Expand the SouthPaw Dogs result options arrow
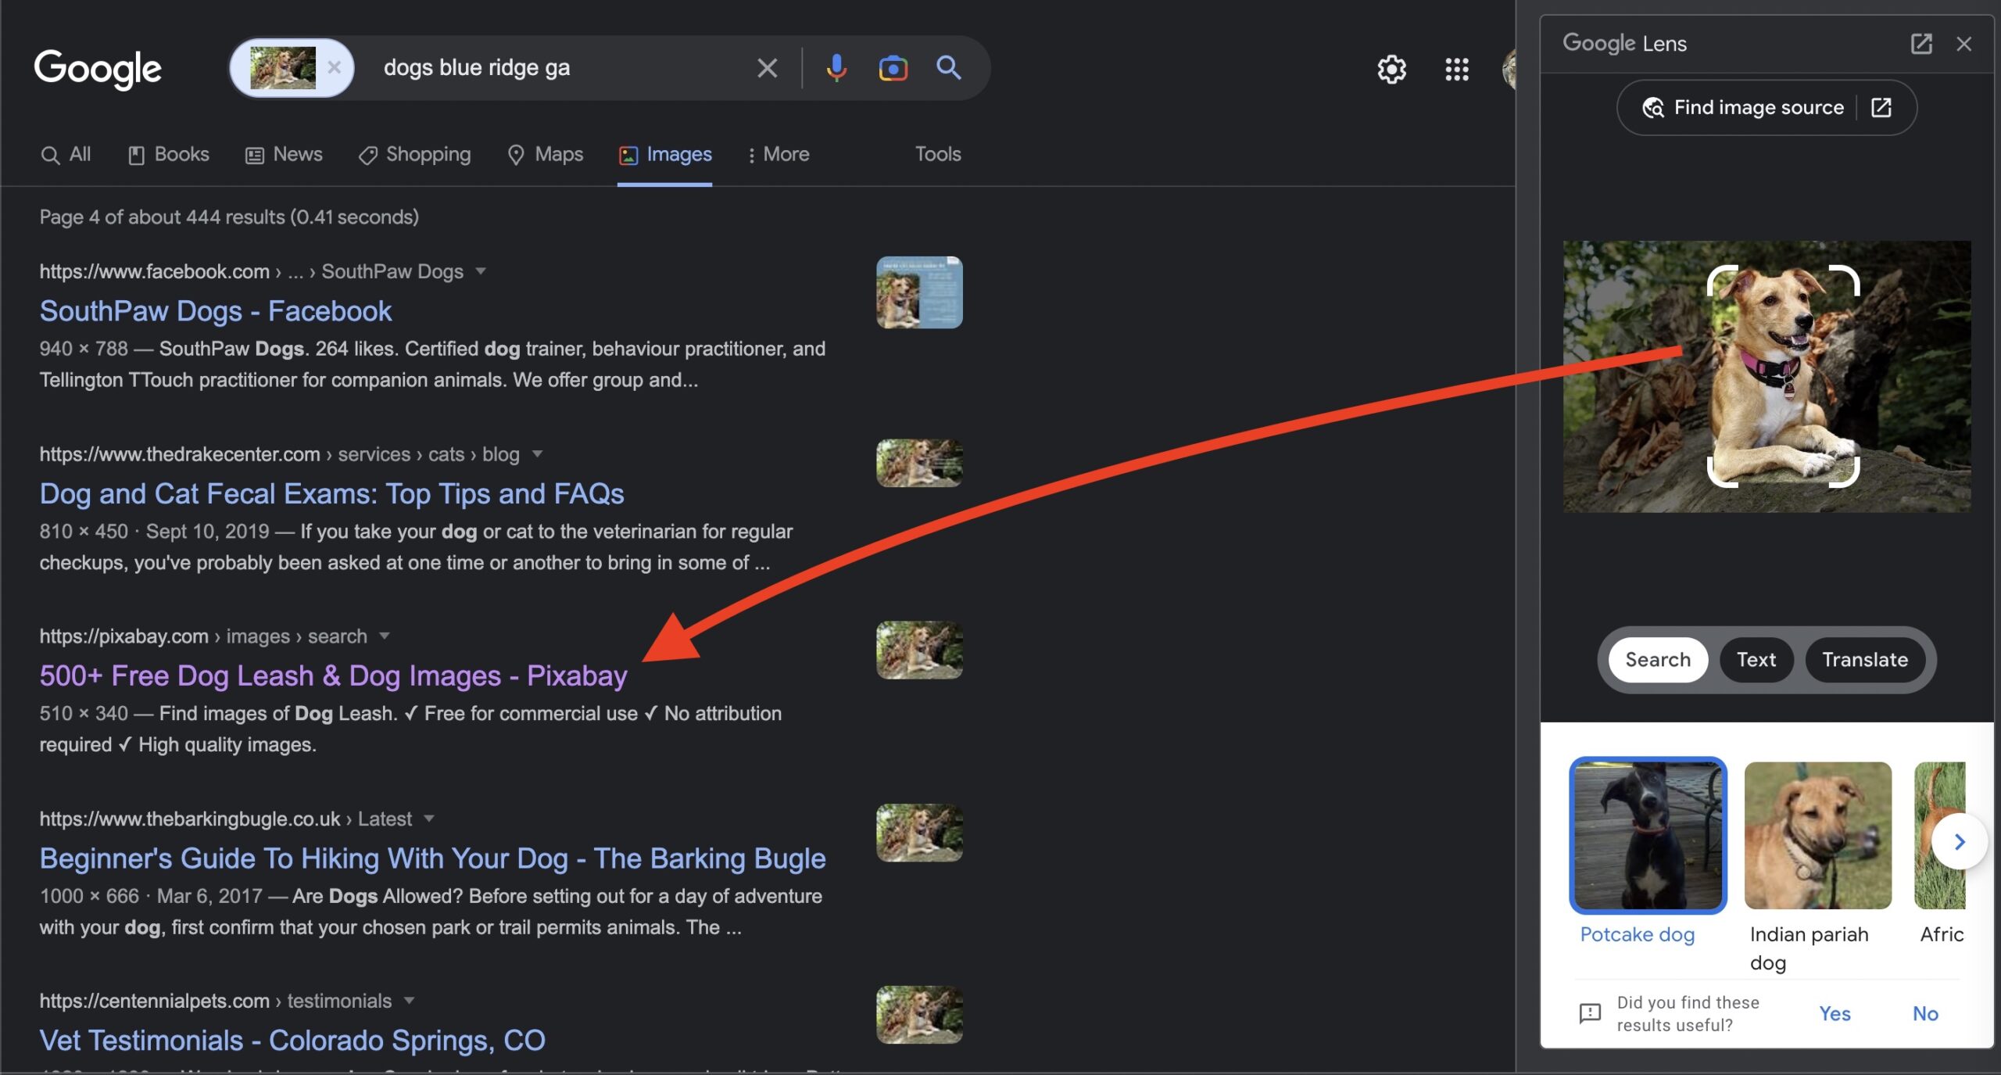Screen dimensions: 2001x1075 [x=481, y=271]
